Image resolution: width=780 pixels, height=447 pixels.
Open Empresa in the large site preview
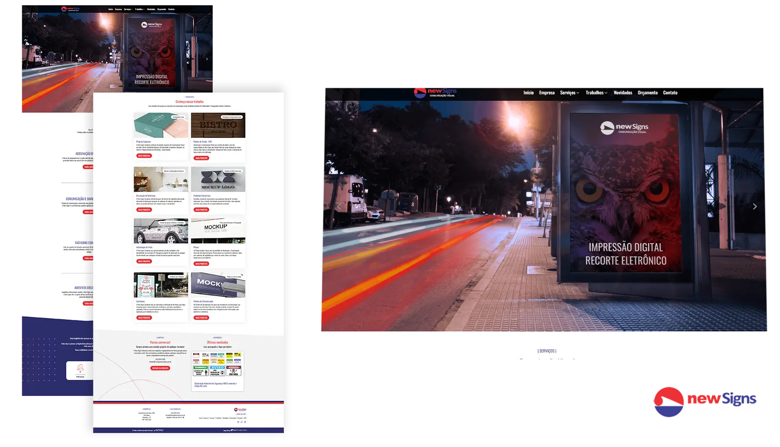(547, 93)
